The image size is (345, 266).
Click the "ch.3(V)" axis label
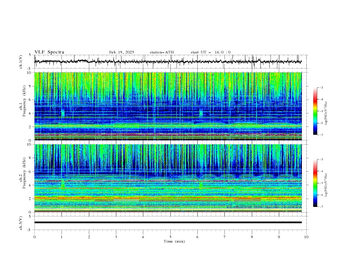tap(21, 223)
